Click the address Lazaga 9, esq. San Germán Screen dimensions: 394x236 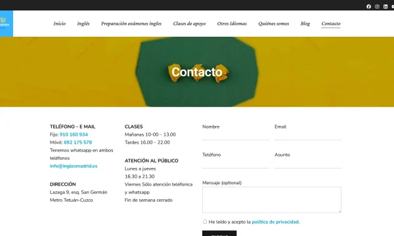click(79, 192)
